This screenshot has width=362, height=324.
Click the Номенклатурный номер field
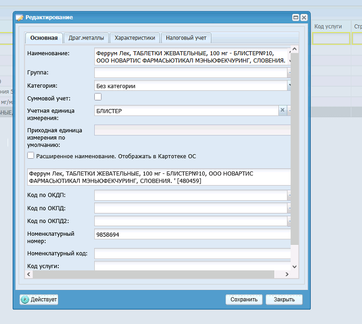click(193, 234)
